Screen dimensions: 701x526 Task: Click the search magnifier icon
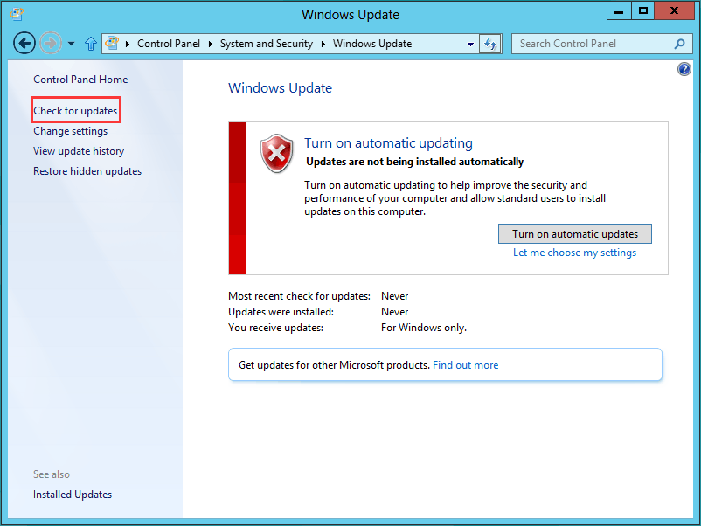679,44
